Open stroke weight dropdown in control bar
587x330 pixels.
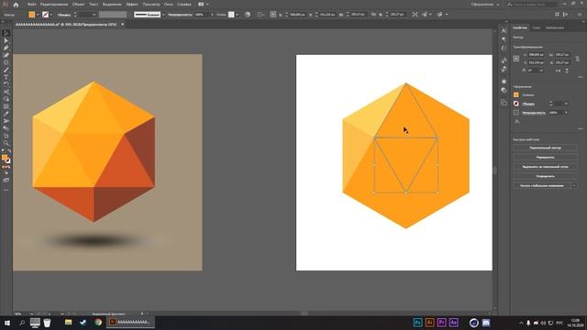[x=94, y=15]
